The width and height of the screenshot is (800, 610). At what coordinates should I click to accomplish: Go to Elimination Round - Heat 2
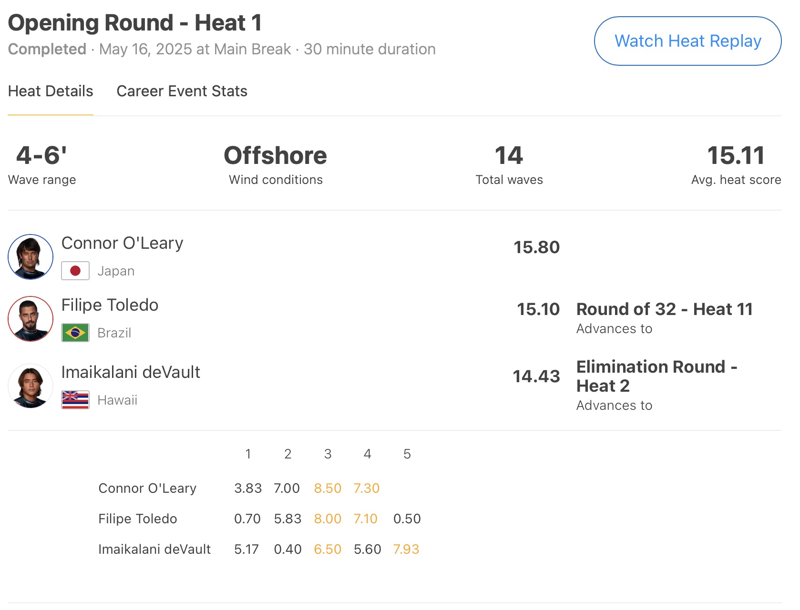[x=656, y=376]
